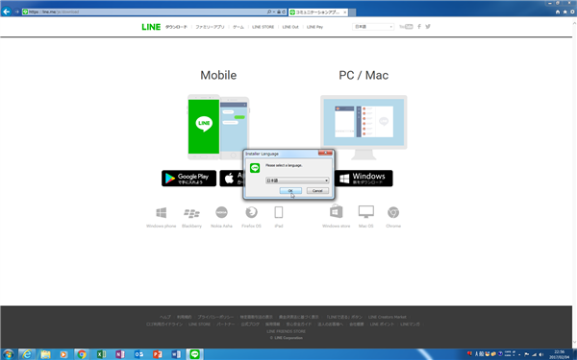This screenshot has height=360, width=577.
Task: Open the ゲーム nav item
Action: [238, 27]
